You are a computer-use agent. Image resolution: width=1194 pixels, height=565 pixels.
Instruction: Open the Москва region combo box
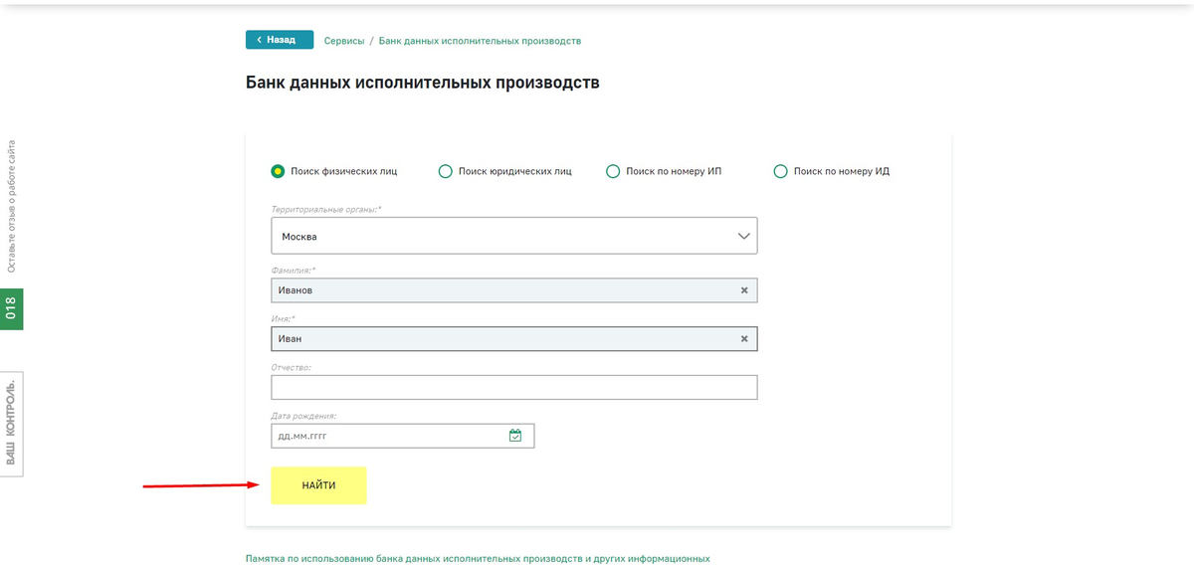pos(497,237)
